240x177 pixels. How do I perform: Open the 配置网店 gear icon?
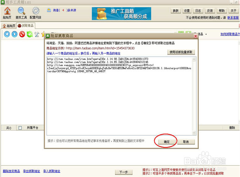(36, 13)
